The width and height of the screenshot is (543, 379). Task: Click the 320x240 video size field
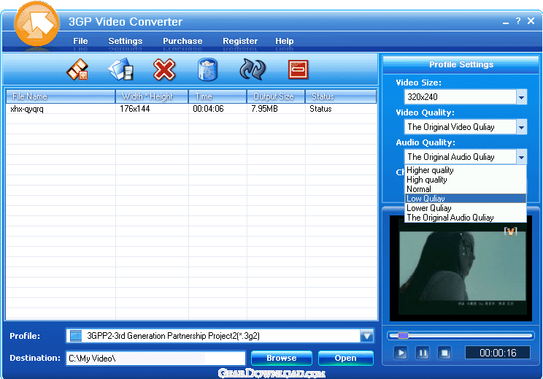pyautogui.click(x=460, y=97)
